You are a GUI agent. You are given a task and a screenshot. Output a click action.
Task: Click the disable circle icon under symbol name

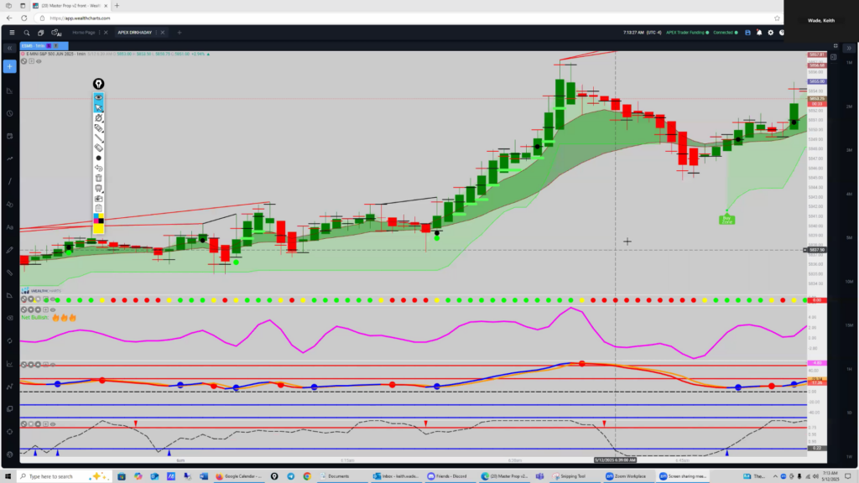point(23,61)
